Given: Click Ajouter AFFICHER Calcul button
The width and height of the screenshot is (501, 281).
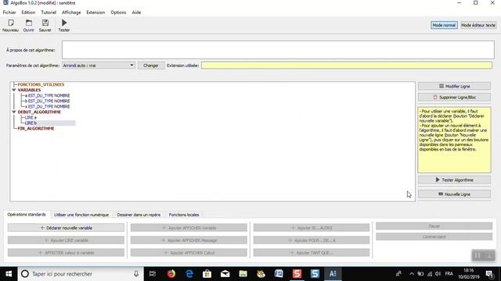Looking at the screenshot, I should click(189, 253).
